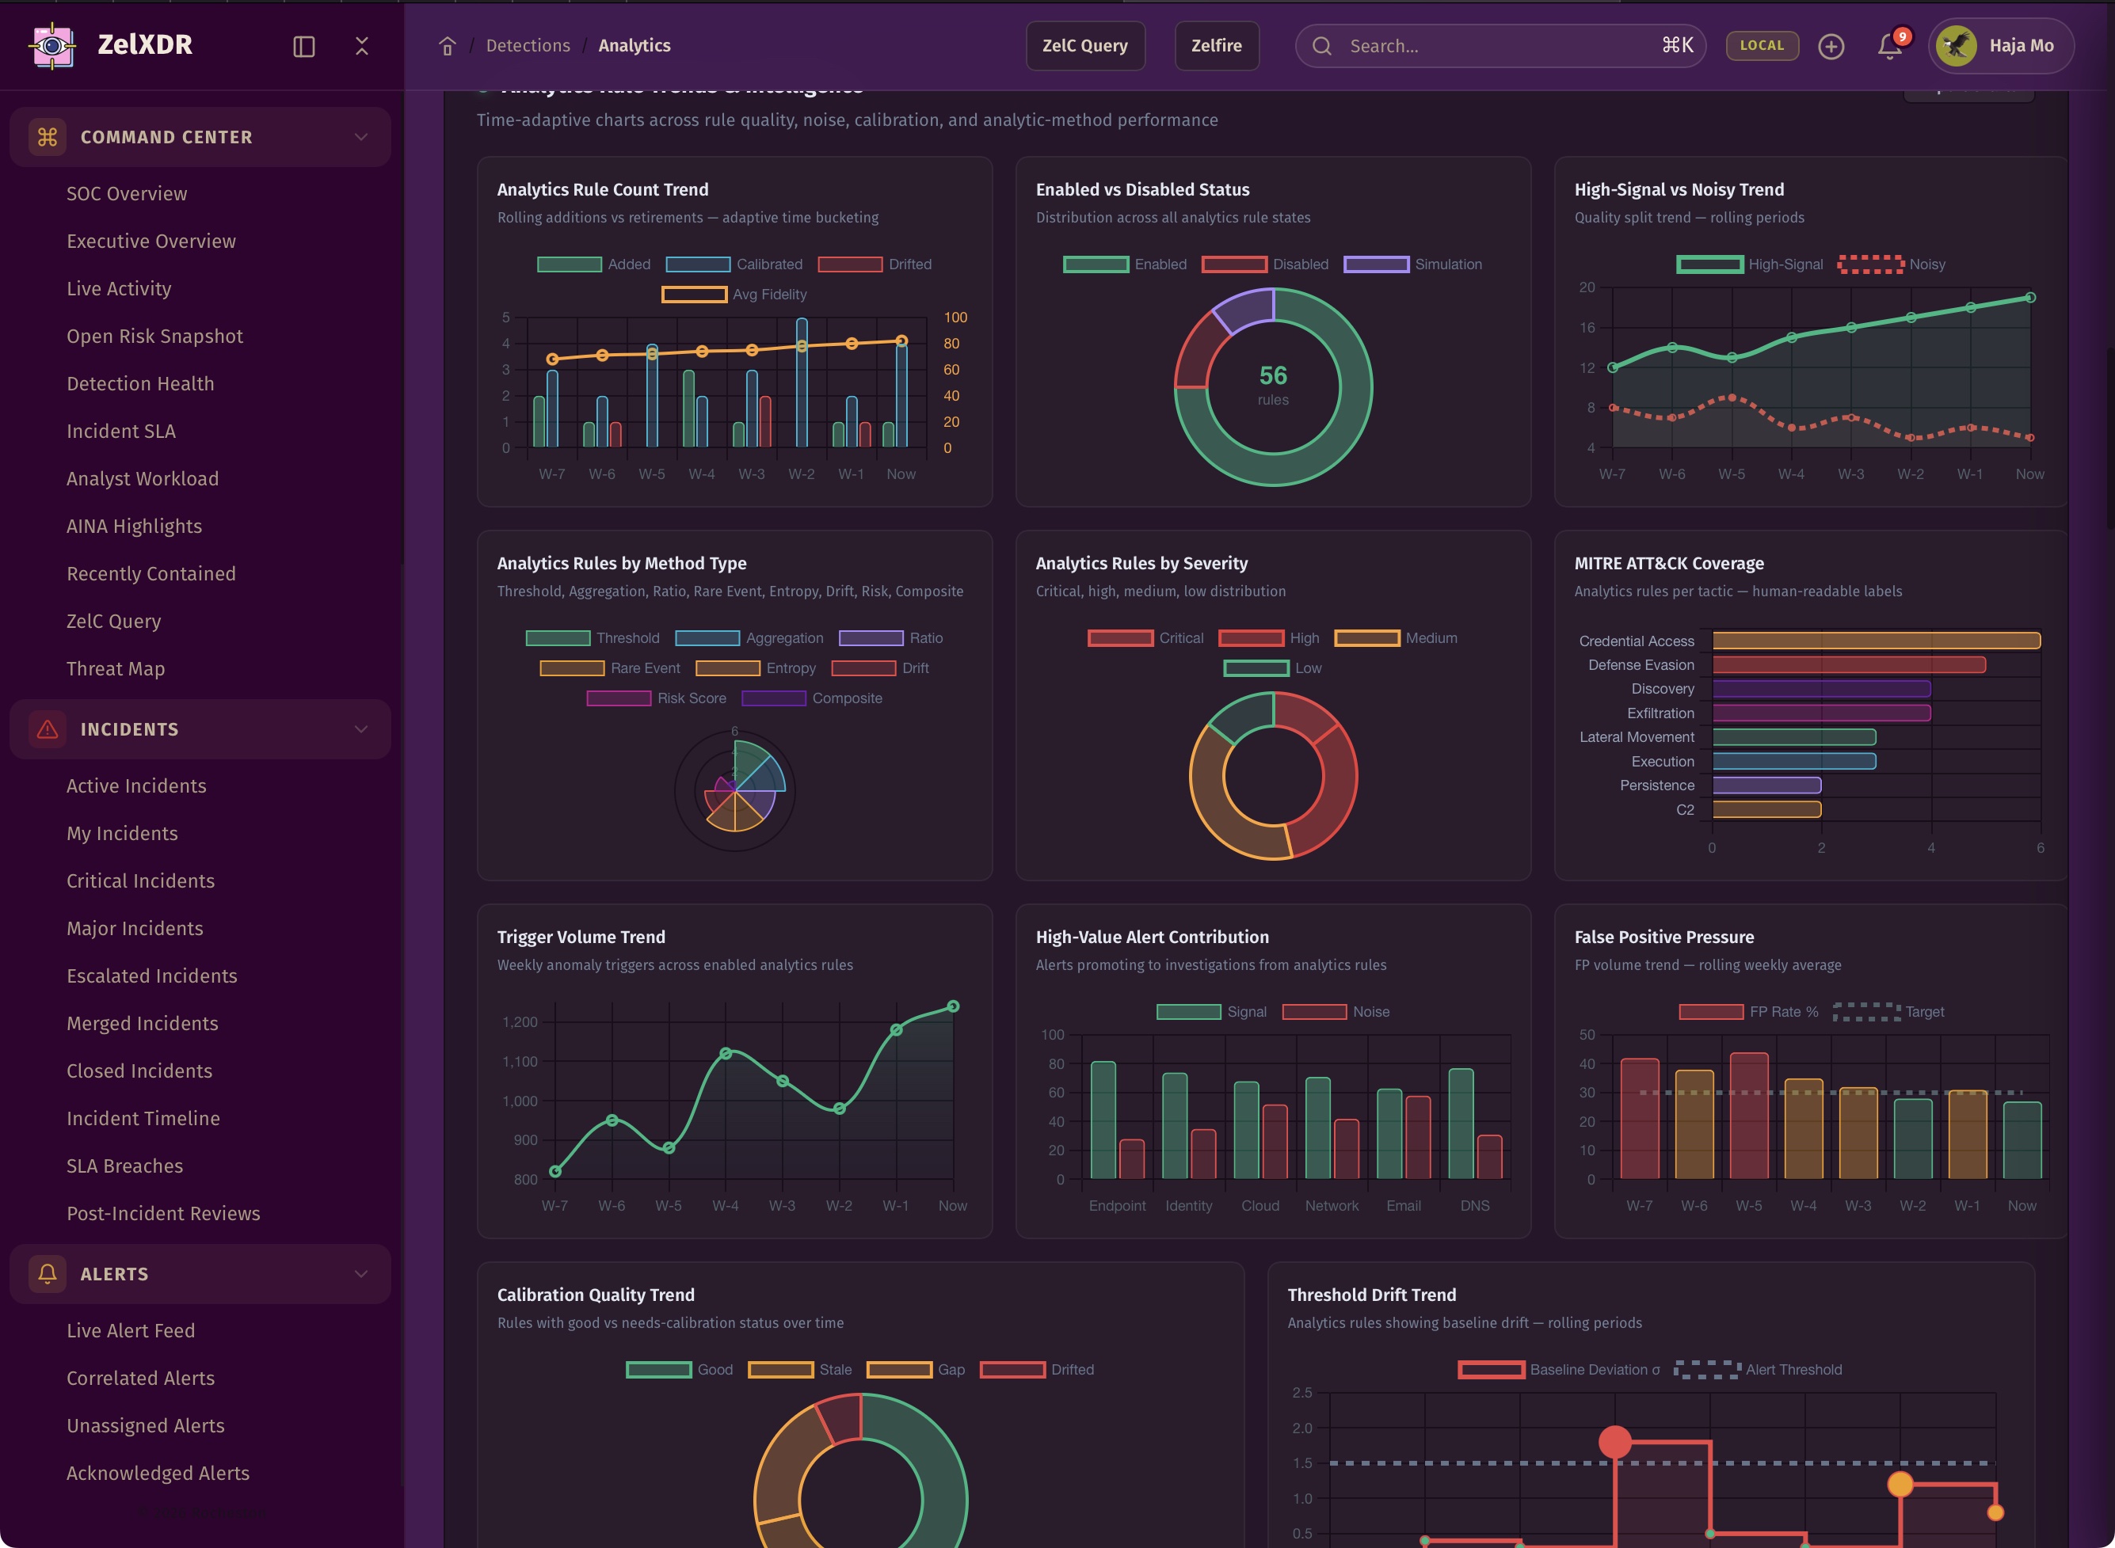
Task: Click the Alerts bell section icon
Action: (x=48, y=1273)
